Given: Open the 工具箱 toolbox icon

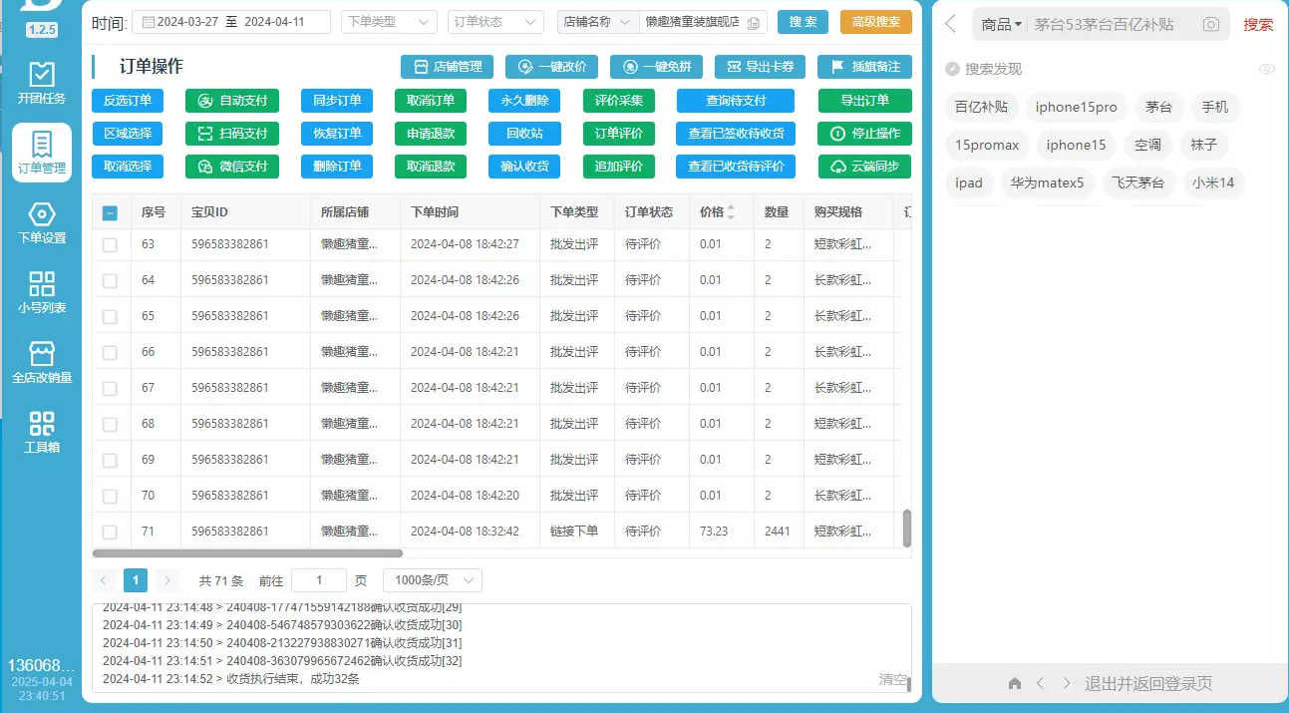Looking at the screenshot, I should tap(41, 433).
